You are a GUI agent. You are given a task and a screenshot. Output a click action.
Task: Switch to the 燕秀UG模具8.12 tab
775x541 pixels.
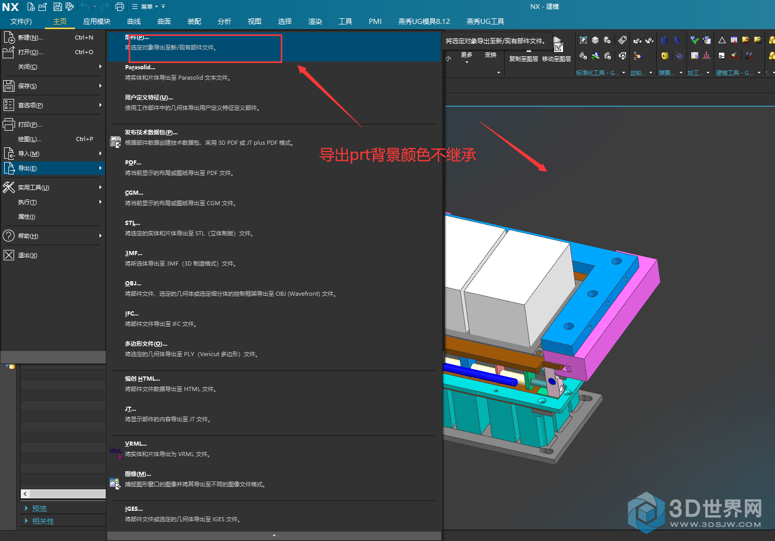coord(424,21)
